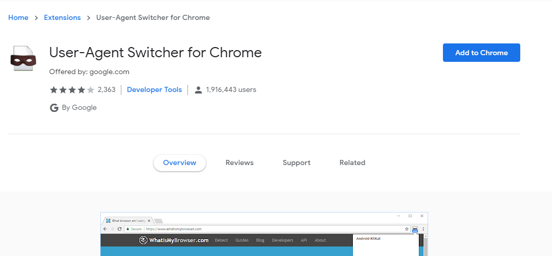Image resolution: width=552 pixels, height=256 pixels.
Task: Switch to the Reviews tab
Action: point(240,162)
